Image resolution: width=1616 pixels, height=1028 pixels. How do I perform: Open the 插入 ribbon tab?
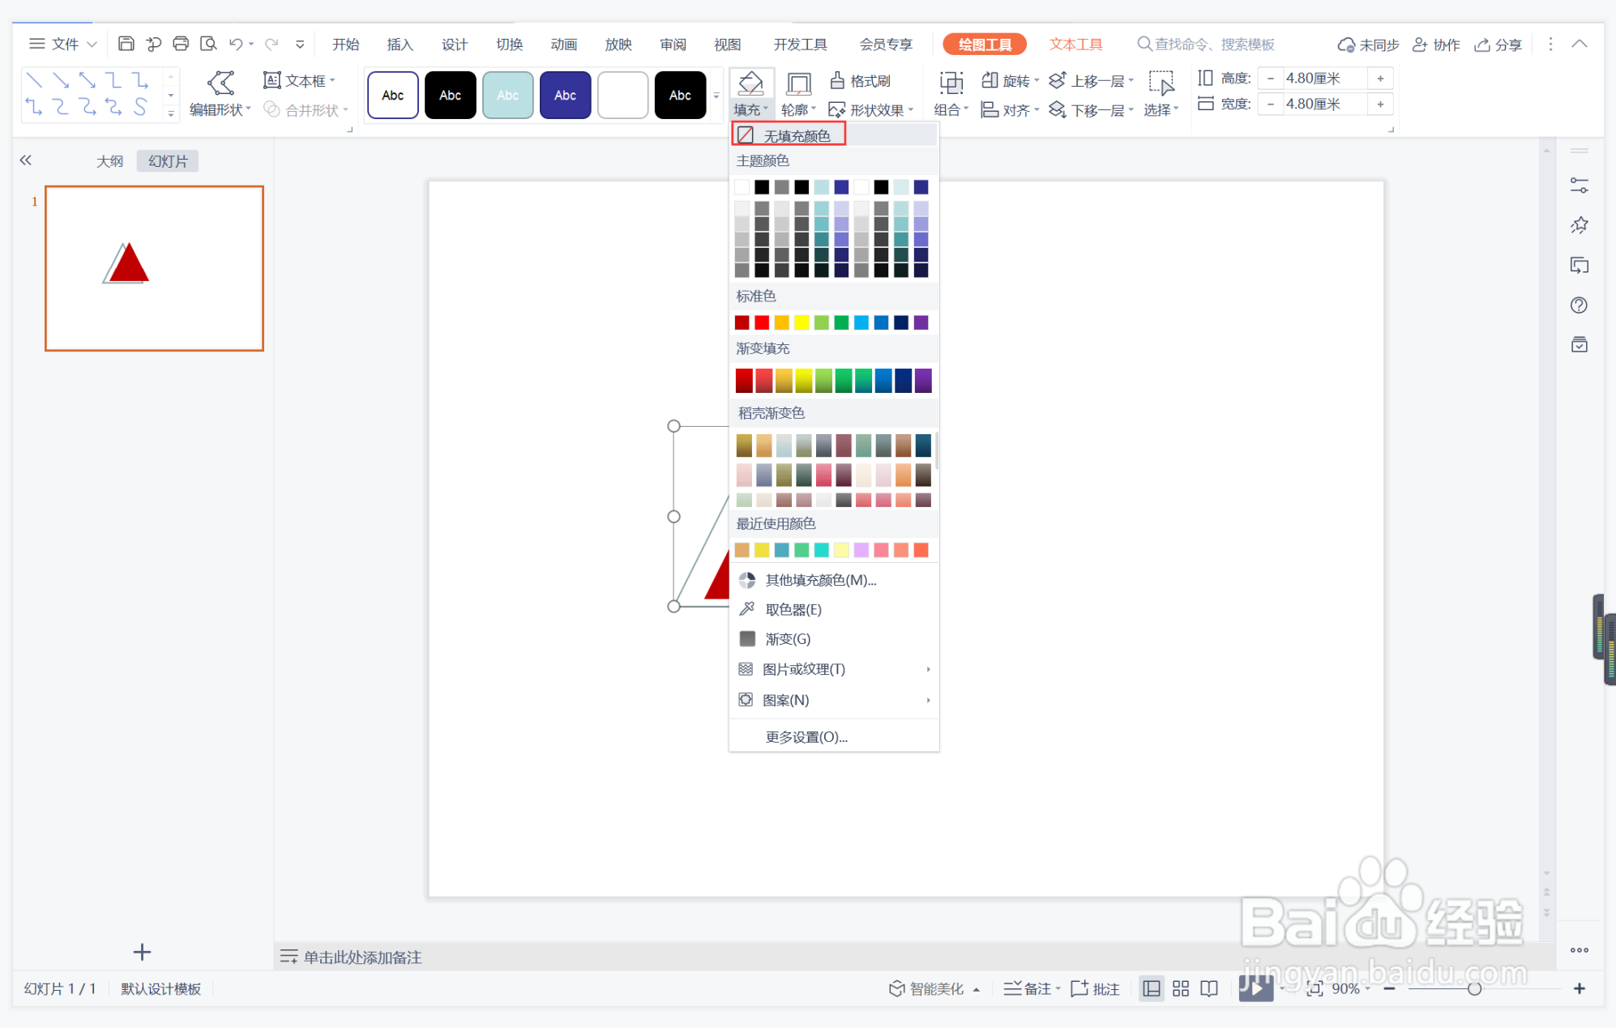400,44
